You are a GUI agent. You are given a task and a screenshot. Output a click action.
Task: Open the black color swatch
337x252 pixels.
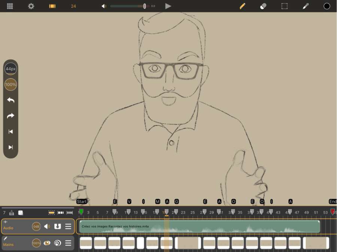(327, 6)
